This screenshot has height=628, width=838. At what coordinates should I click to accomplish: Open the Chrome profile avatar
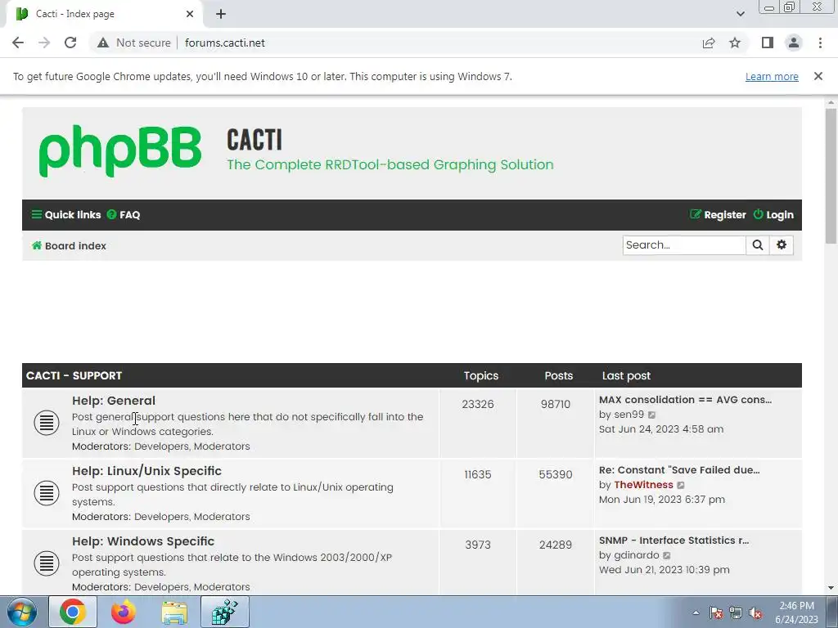[x=794, y=43]
